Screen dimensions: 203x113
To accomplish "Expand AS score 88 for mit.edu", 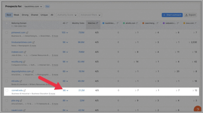I will (x=65, y=81).
